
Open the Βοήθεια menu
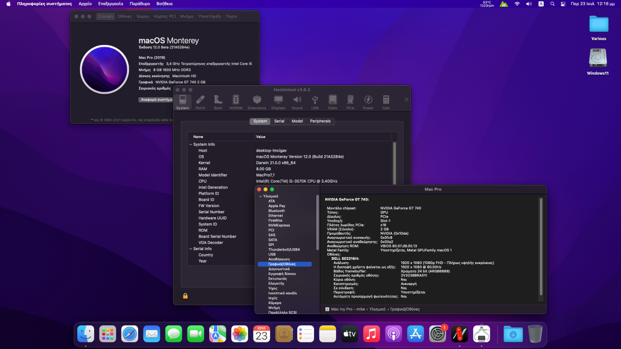tap(165, 4)
